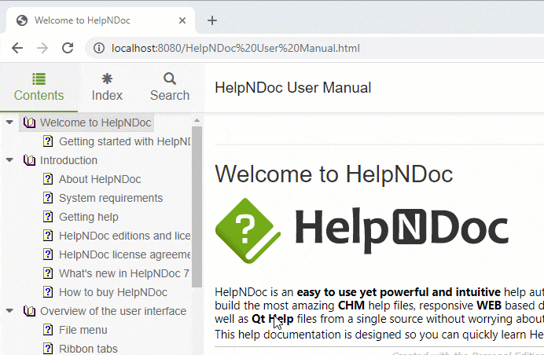The width and height of the screenshot is (544, 355).
Task: Click the topic icon beside HelpNDoc license agreement
Action: [48, 254]
